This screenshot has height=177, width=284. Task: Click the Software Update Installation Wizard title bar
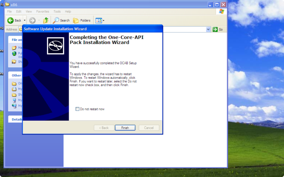92,29
